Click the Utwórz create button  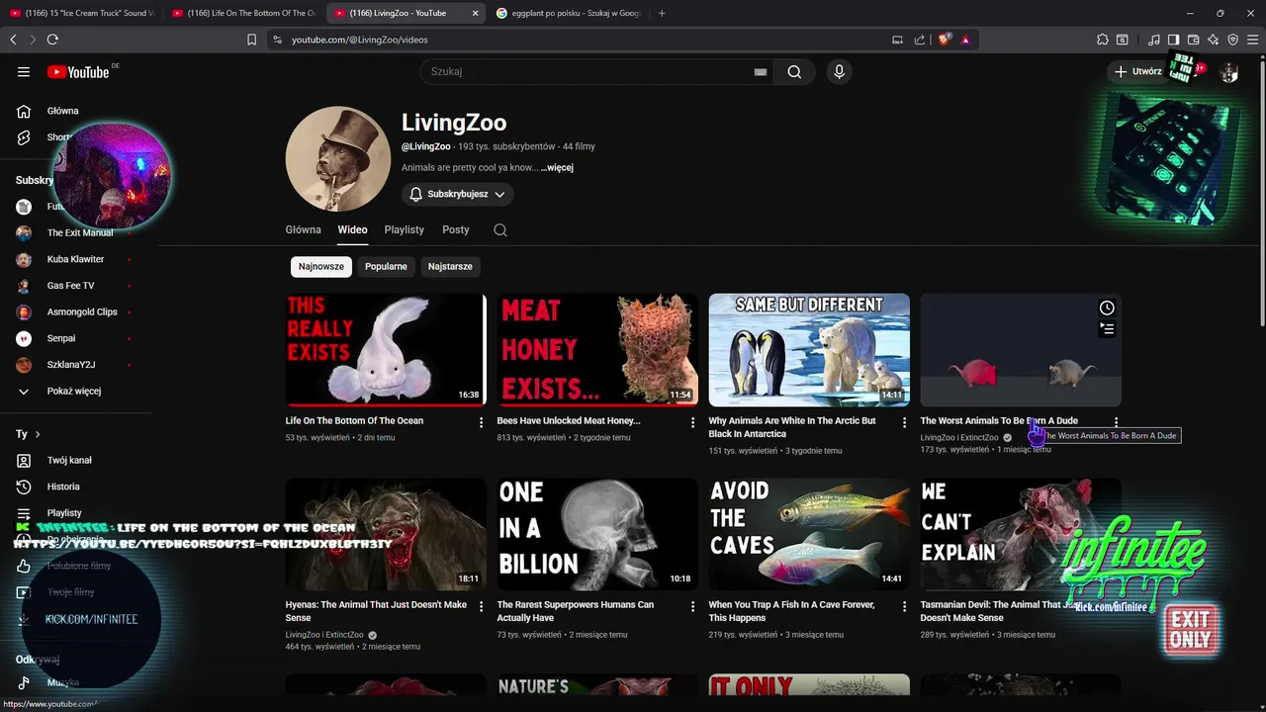point(1137,71)
